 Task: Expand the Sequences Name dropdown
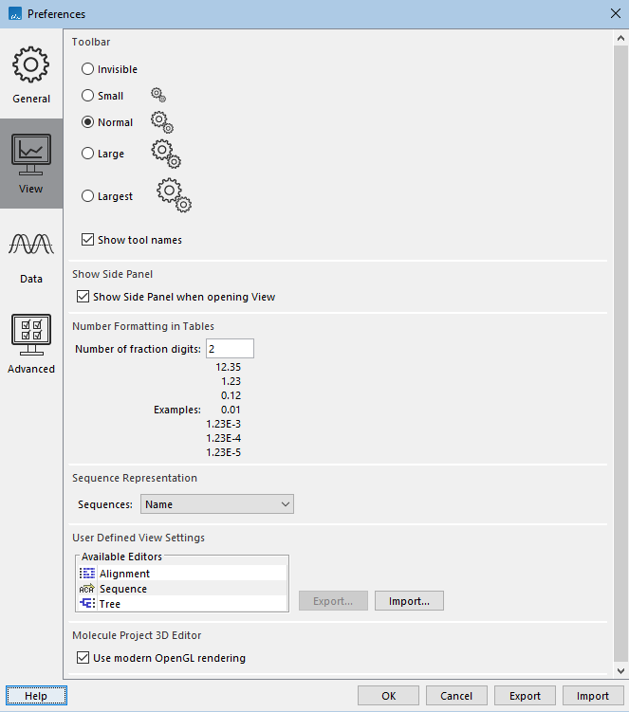point(217,504)
